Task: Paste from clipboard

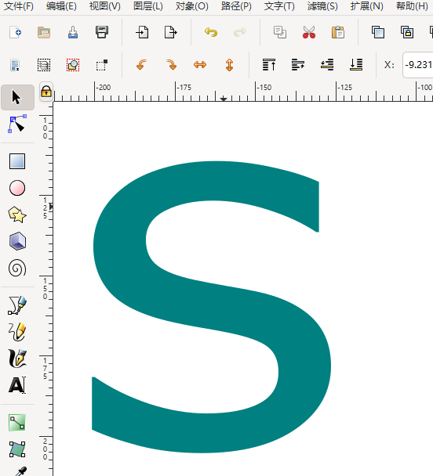Action: click(x=338, y=32)
